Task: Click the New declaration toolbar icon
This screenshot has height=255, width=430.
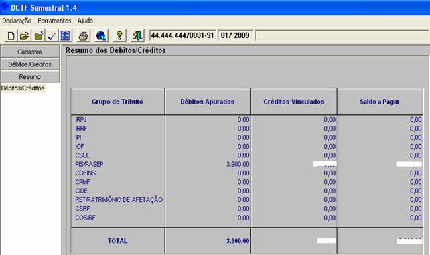Action: pyautogui.click(x=11, y=36)
